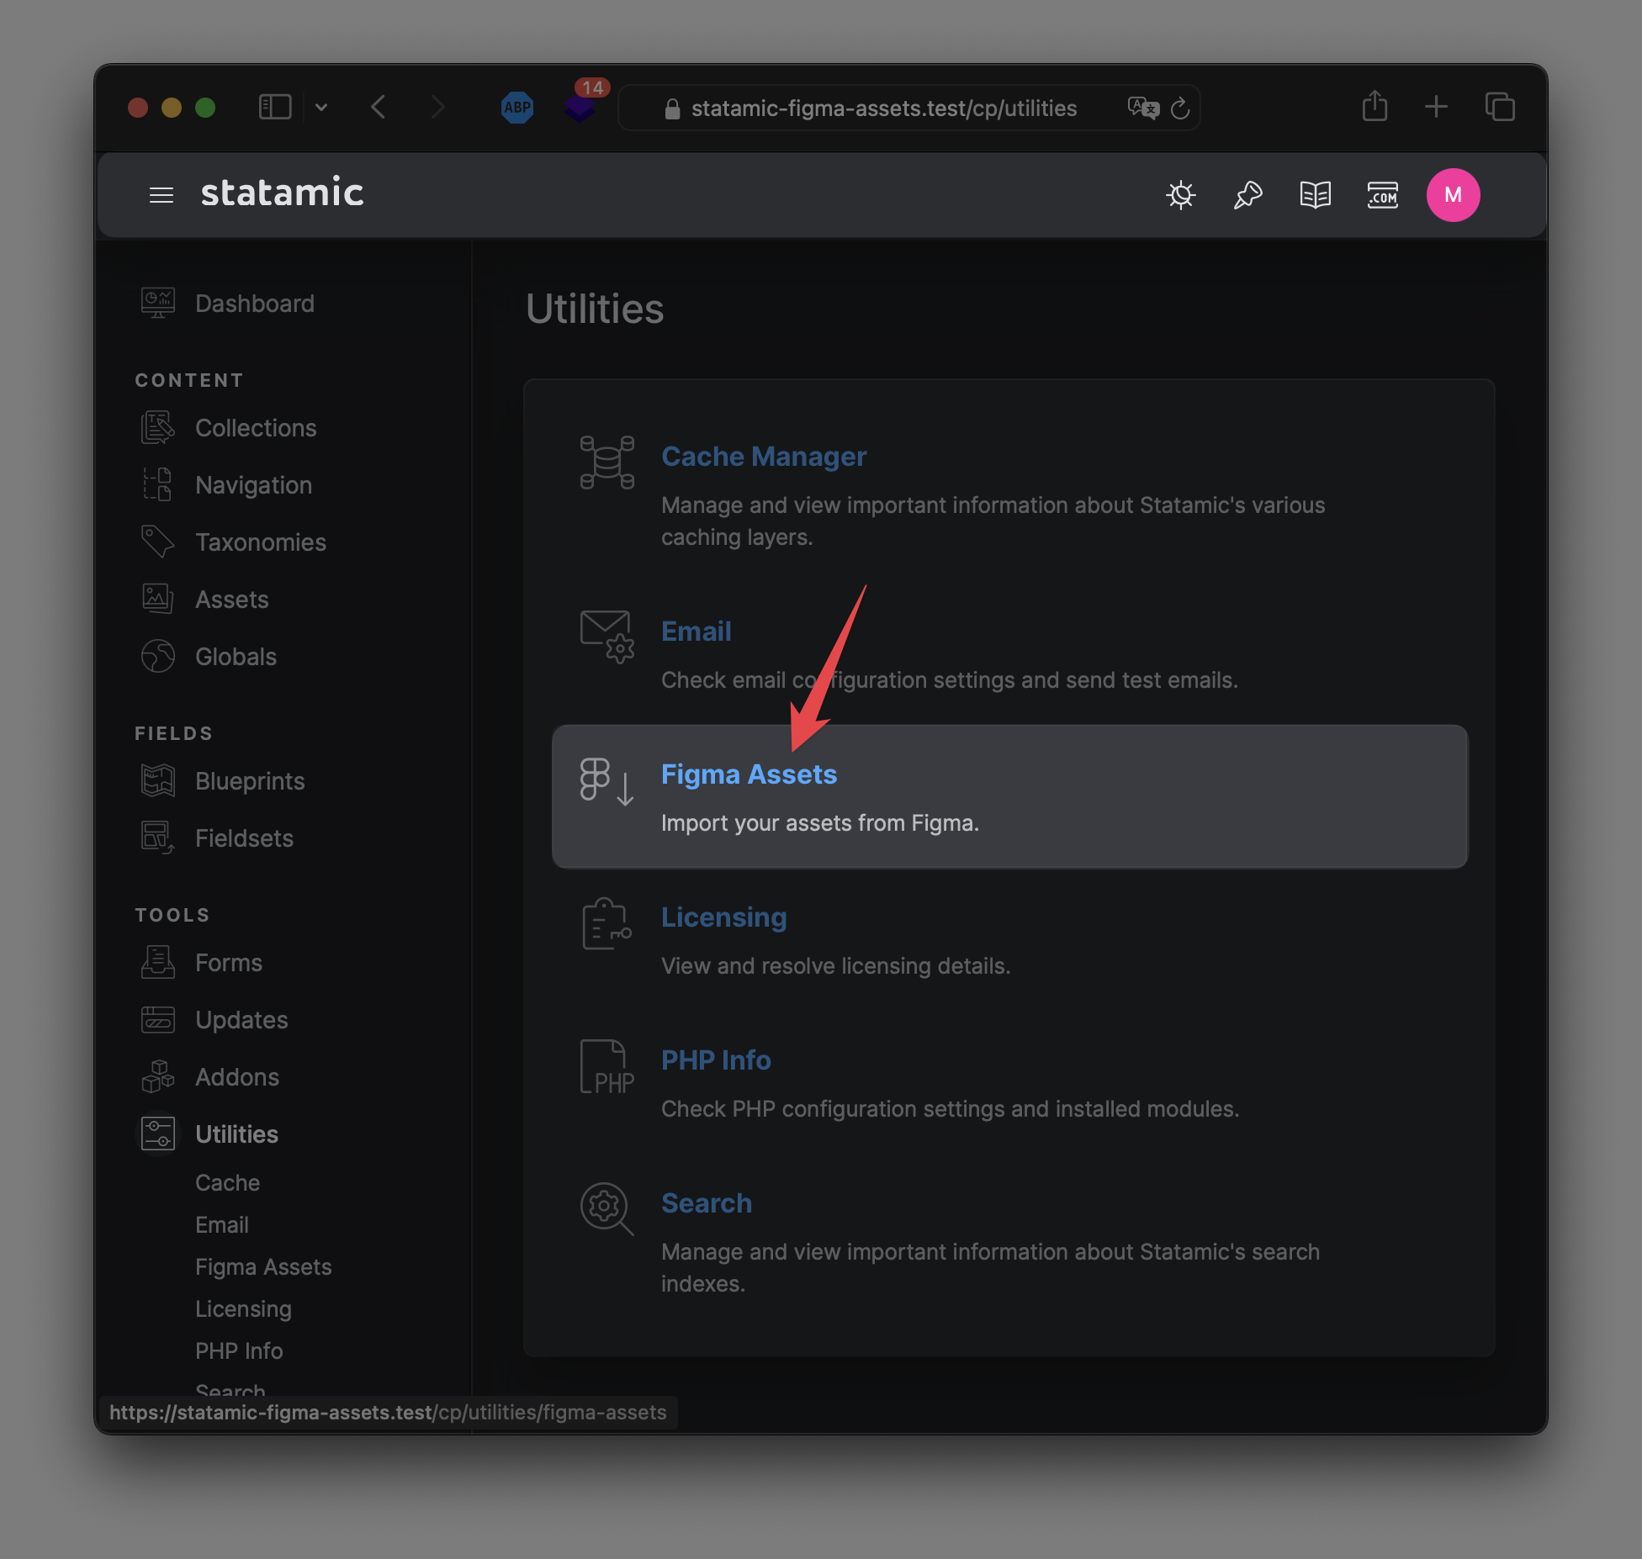Click the Forms sidebar icon

(x=158, y=963)
